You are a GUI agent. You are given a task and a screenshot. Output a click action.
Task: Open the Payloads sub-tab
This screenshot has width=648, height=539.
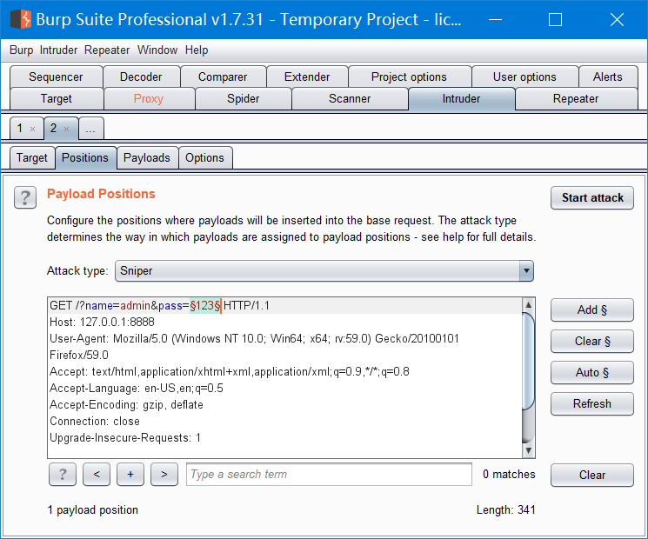pos(147,157)
